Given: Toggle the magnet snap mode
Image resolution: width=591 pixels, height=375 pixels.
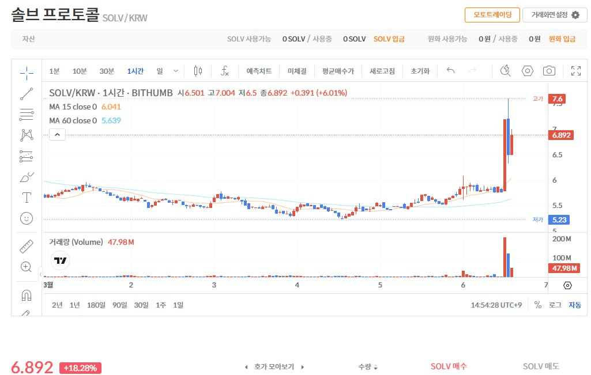Looking at the screenshot, I should point(27,295).
